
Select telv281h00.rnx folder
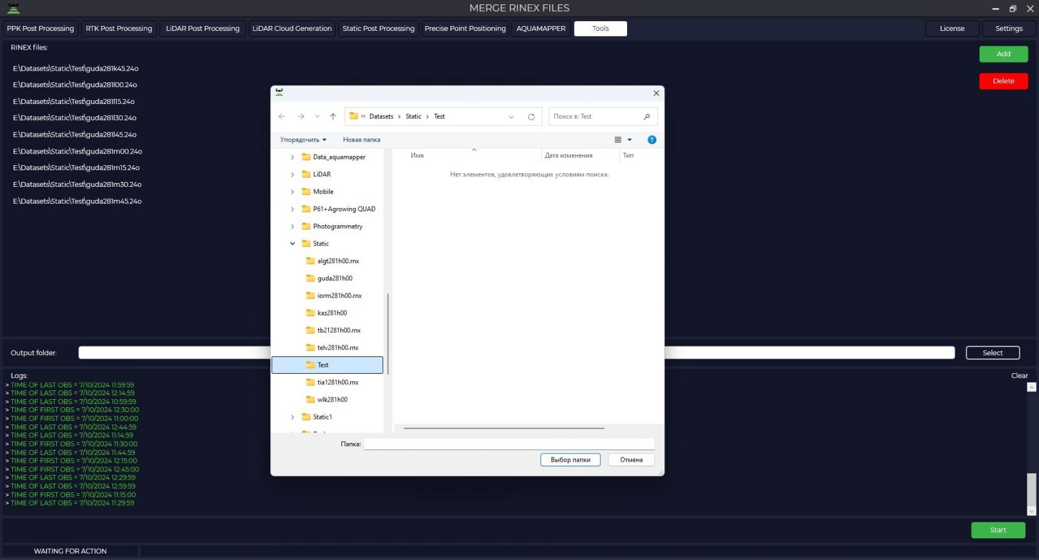click(x=332, y=348)
